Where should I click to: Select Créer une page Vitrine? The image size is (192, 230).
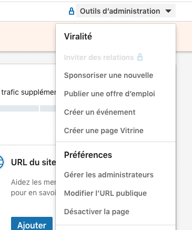[x=104, y=131]
